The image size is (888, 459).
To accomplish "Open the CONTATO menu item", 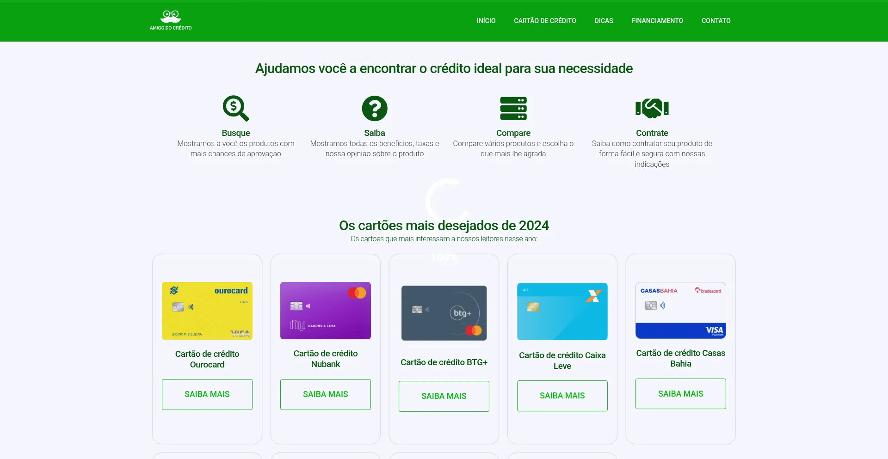I will tap(716, 21).
